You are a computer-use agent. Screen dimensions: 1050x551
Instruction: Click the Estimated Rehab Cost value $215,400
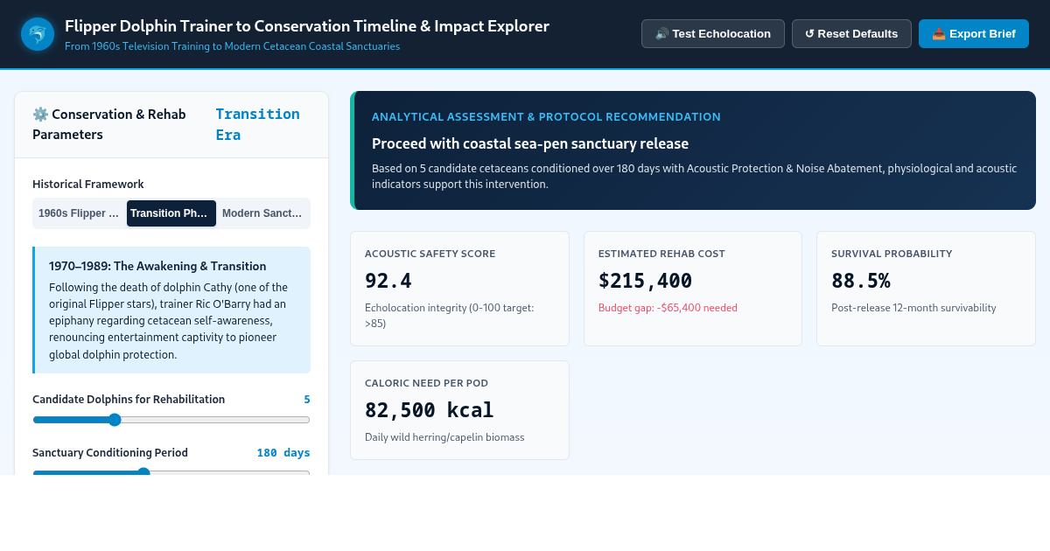pos(645,281)
